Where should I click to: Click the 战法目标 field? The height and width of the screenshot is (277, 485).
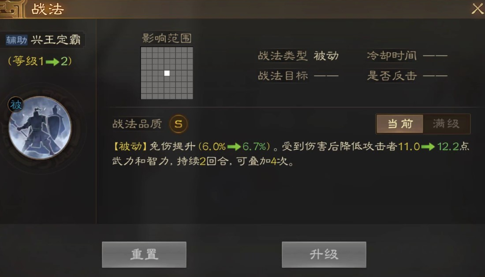coord(298,75)
